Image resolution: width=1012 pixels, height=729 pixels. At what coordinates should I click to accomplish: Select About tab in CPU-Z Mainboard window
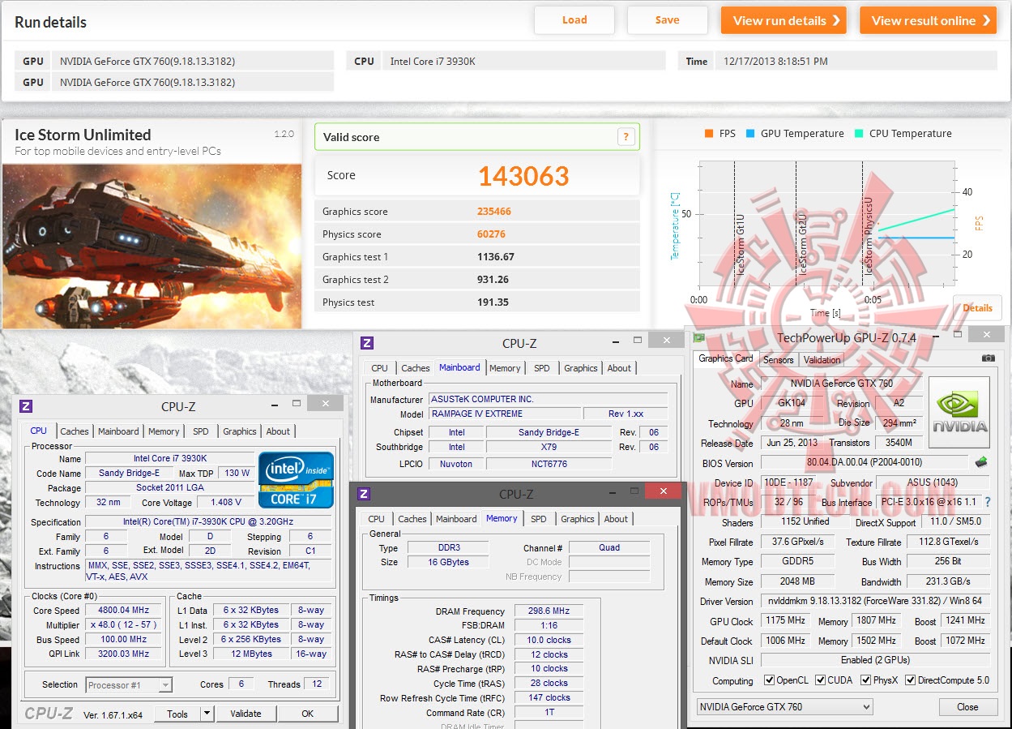tap(619, 368)
